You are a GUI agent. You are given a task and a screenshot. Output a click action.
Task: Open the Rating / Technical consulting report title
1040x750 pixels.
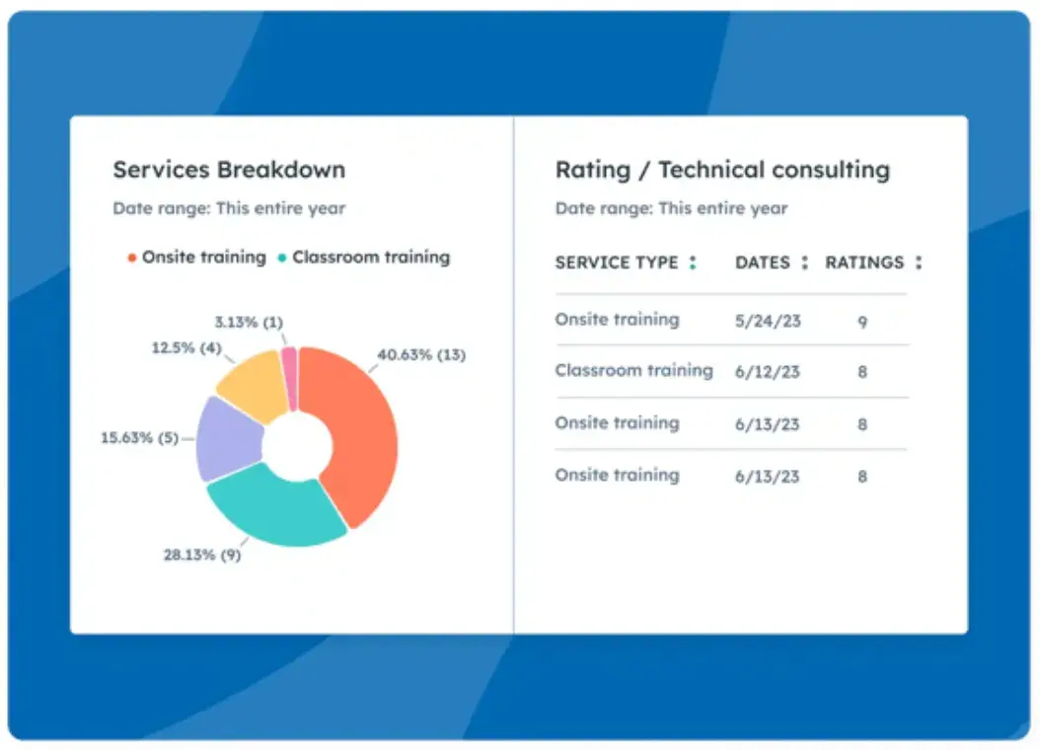[x=722, y=170]
